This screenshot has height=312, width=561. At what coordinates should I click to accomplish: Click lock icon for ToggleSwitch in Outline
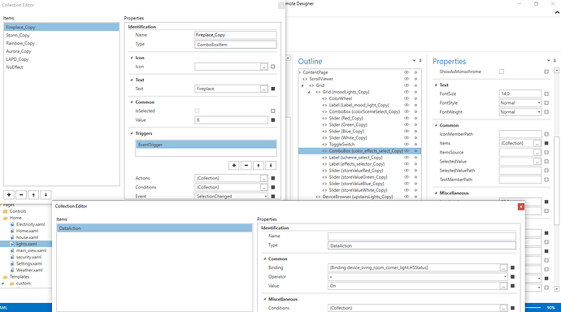tap(415, 145)
